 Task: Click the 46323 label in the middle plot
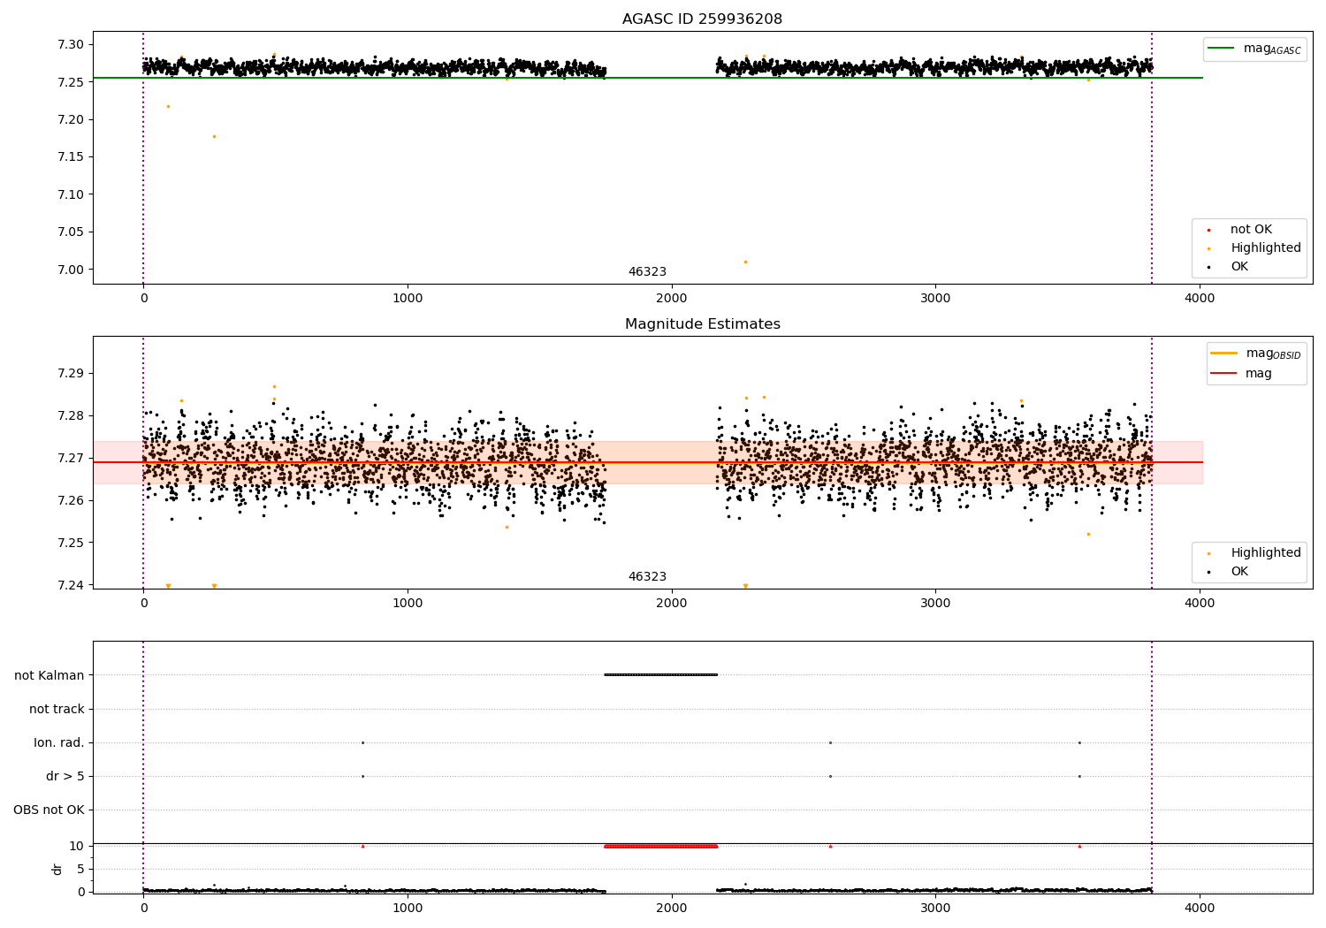[647, 577]
